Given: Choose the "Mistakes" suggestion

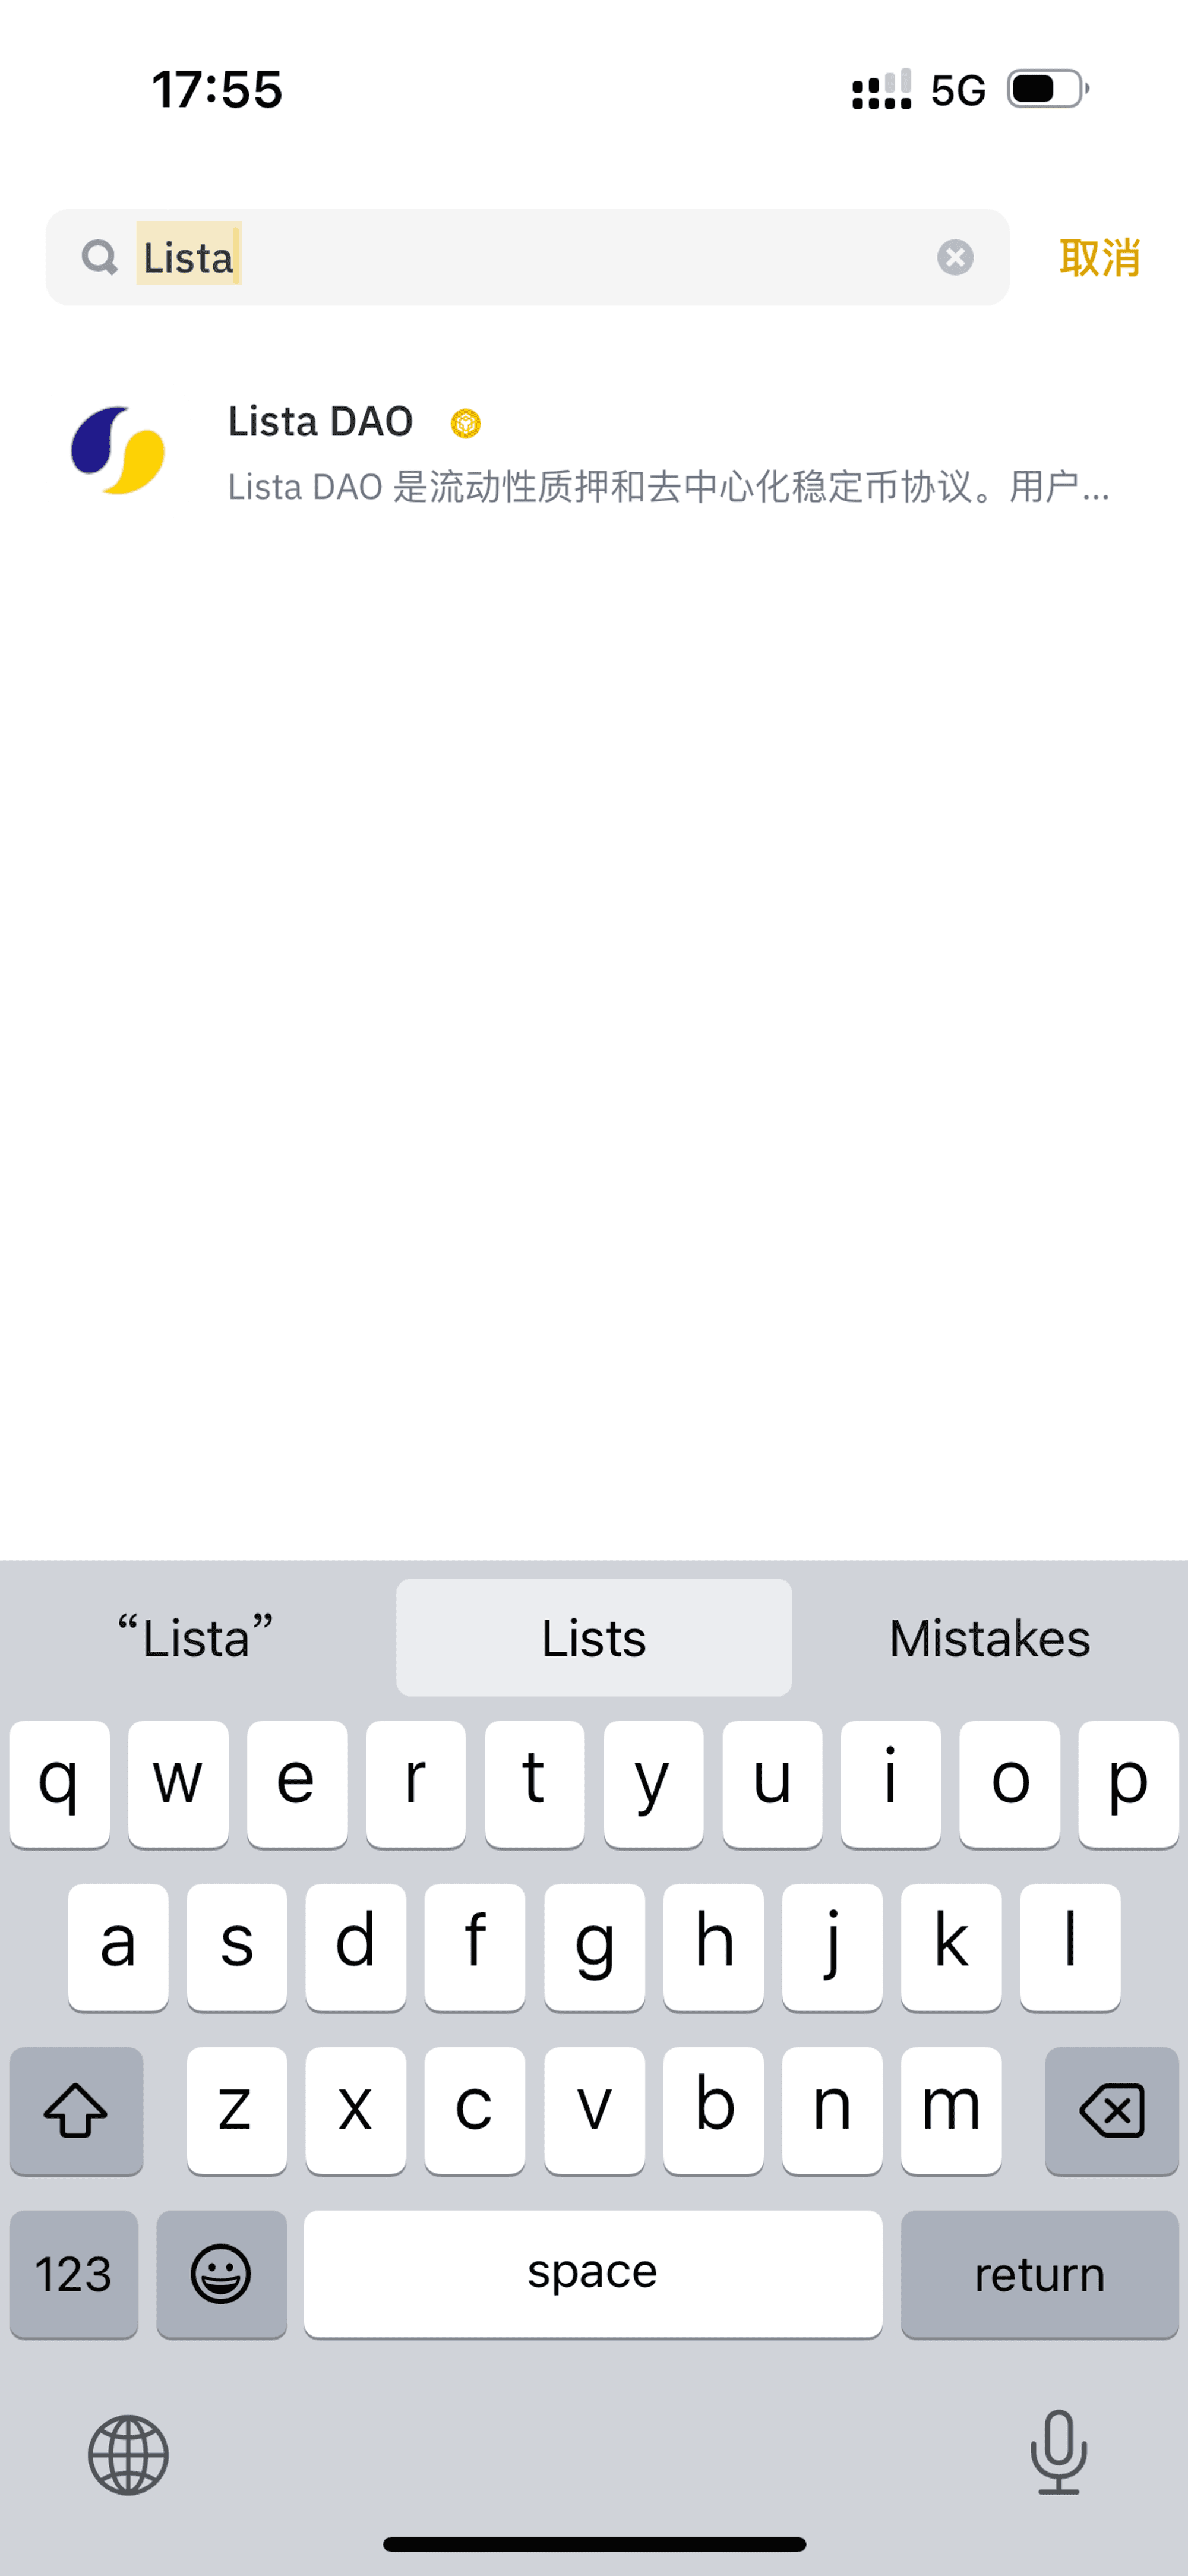Looking at the screenshot, I should pyautogui.click(x=990, y=1637).
